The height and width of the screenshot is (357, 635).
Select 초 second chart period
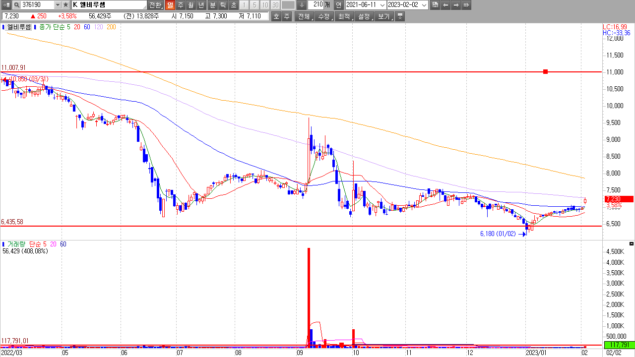point(233,5)
